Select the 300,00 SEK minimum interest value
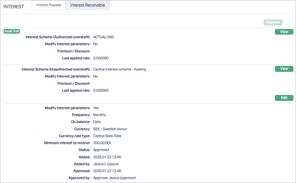296x183 pixels. pyautogui.click(x=102, y=143)
